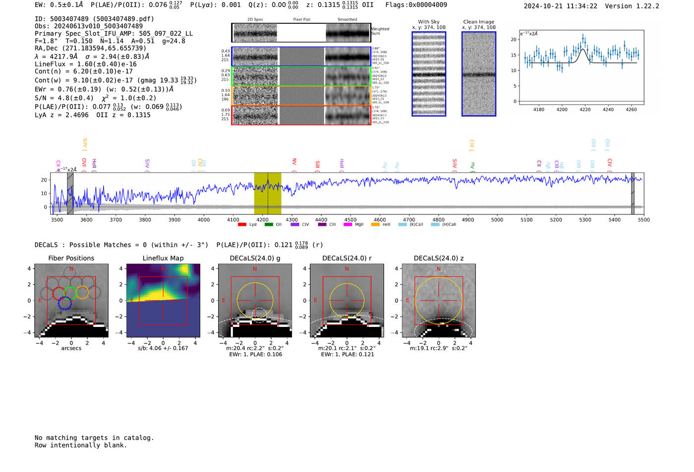Select the orange-bordered fiber 2D spectrum row

pyautogui.click(x=301, y=96)
